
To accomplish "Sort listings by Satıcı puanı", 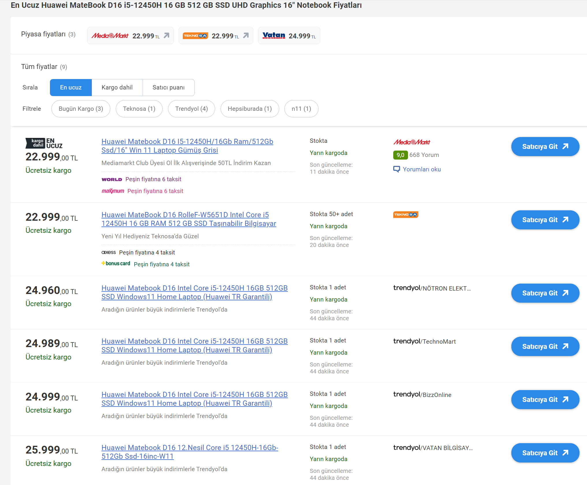I will (168, 87).
